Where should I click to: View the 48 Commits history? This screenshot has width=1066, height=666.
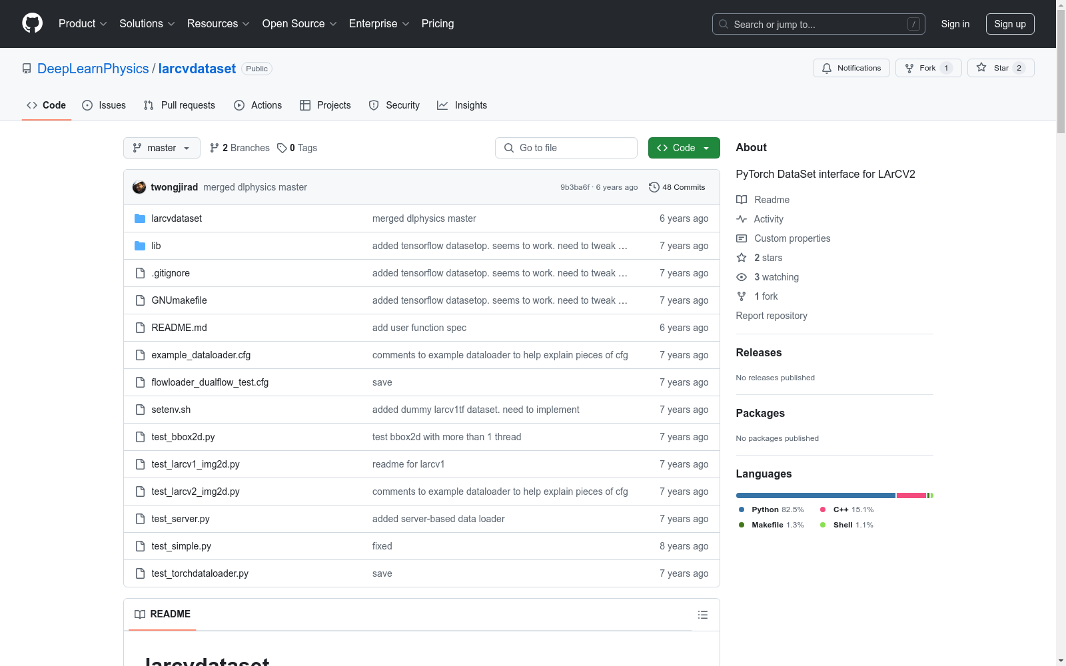pos(677,187)
